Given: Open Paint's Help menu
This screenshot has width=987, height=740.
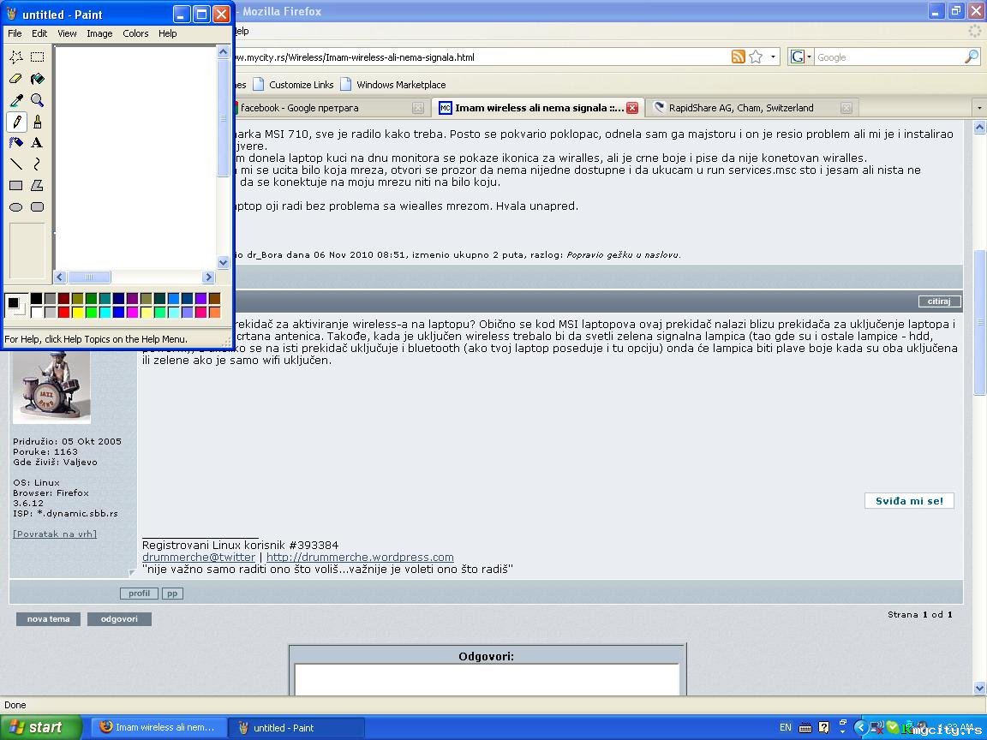Looking at the screenshot, I should click(167, 33).
